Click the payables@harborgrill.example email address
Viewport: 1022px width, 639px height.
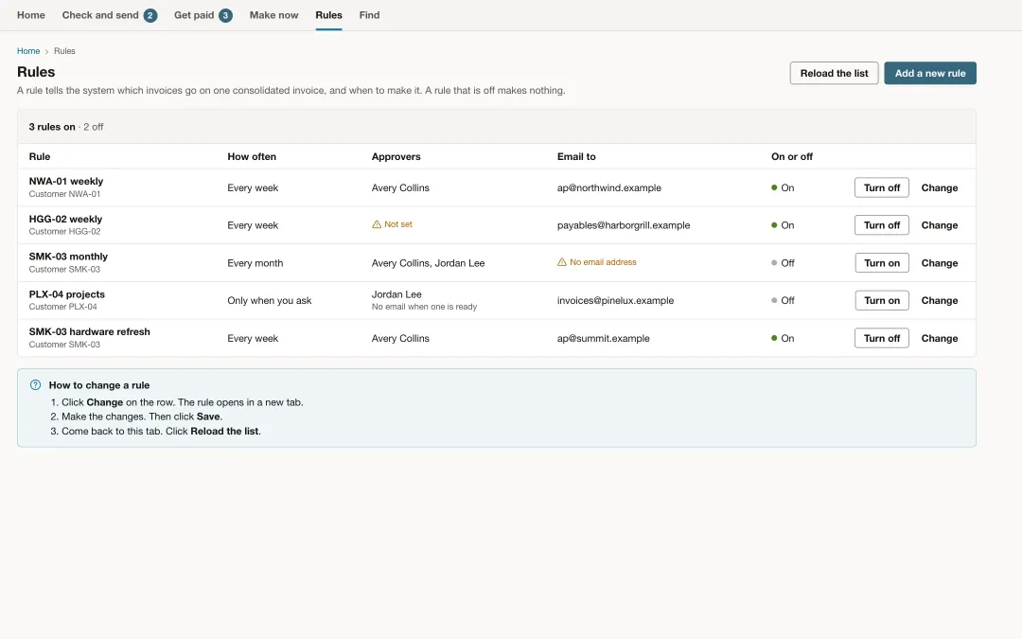coord(623,225)
